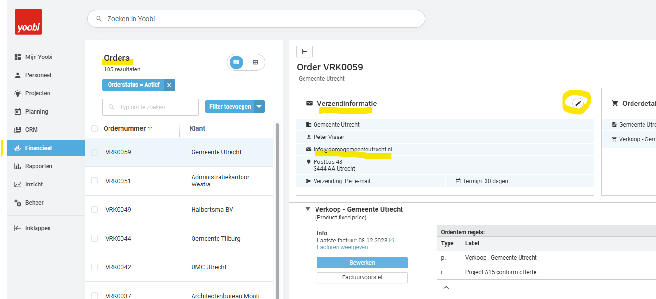Click the orders list scrollbar
656x299 pixels.
click(x=277, y=211)
